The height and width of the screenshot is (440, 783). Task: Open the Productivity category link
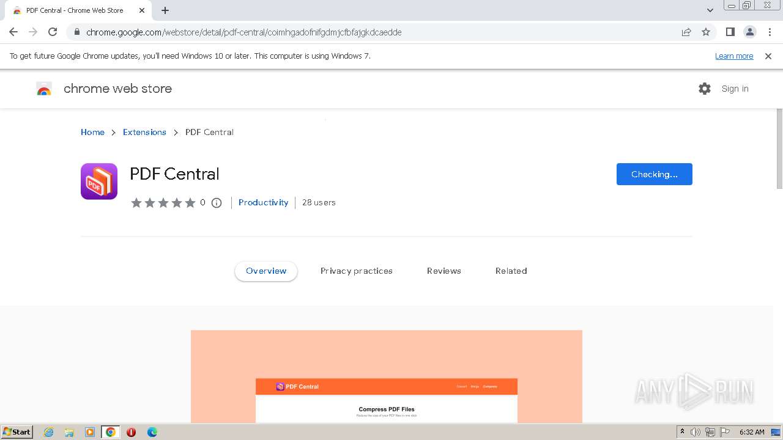(x=263, y=202)
